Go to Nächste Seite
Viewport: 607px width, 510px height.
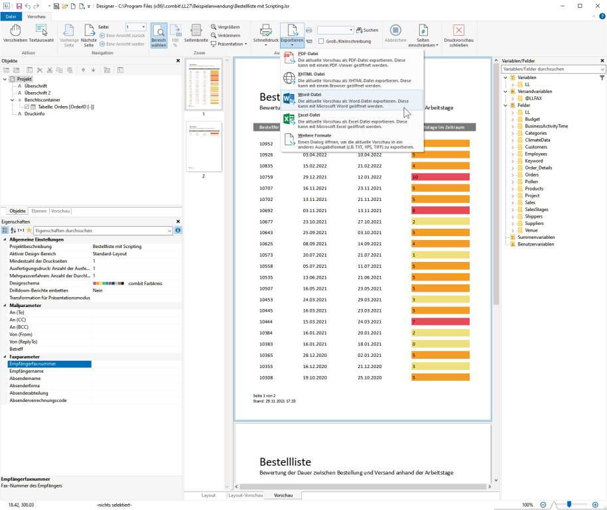coord(89,36)
